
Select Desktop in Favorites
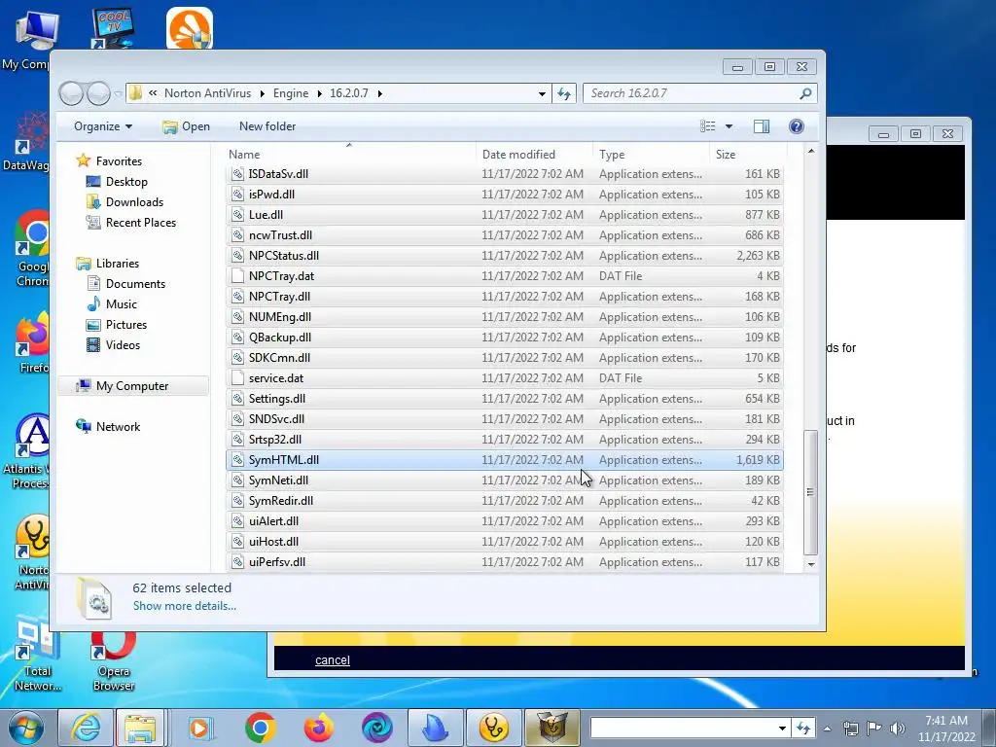pyautogui.click(x=126, y=182)
